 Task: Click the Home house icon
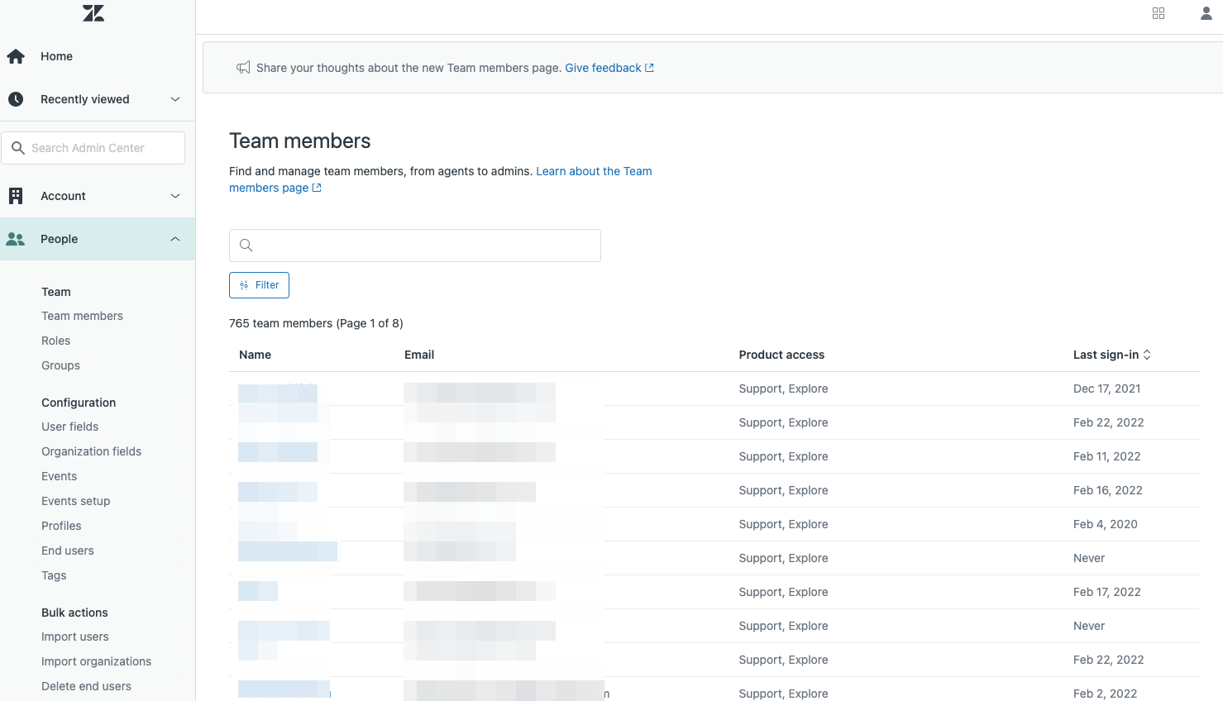[16, 56]
